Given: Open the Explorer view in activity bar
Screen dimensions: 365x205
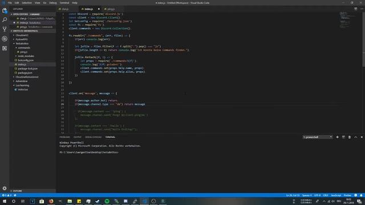Looking at the screenshot, I should pos(5,10).
